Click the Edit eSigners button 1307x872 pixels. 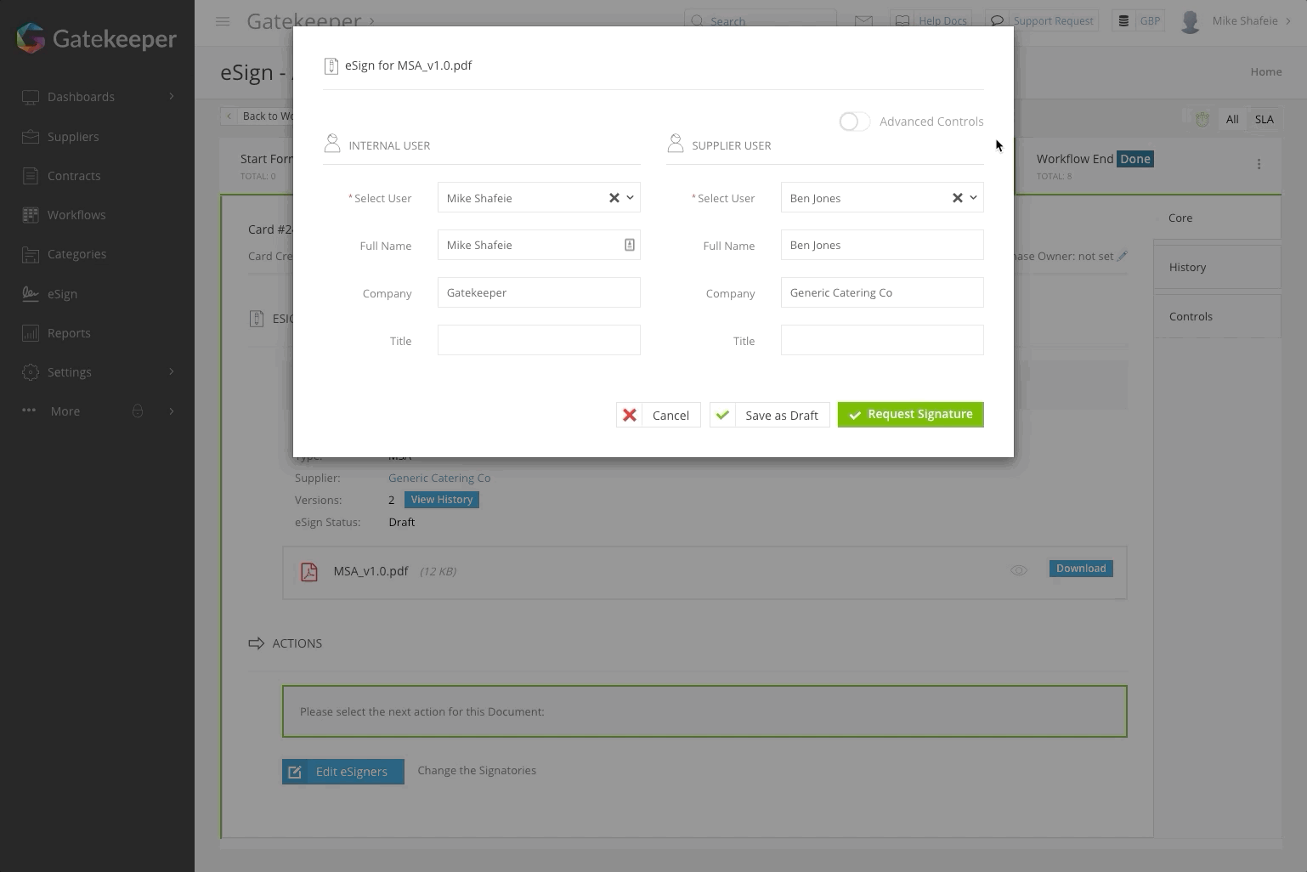click(343, 772)
